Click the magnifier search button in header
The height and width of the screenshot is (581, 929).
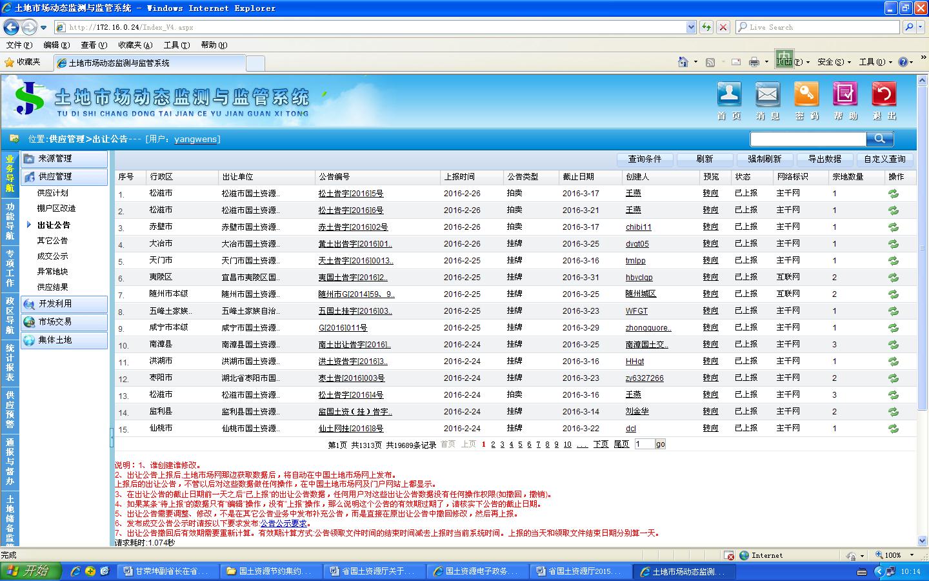pyautogui.click(x=879, y=139)
